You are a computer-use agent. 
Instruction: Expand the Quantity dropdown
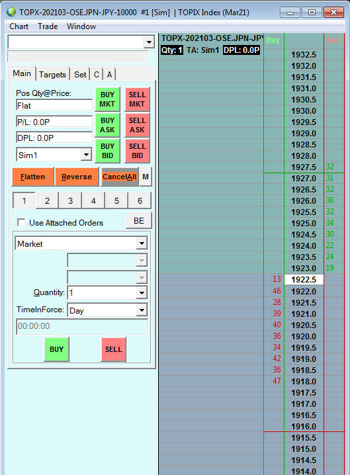click(142, 292)
